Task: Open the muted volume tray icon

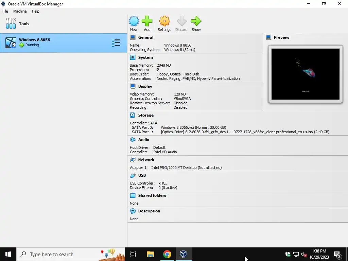Action: point(304,254)
